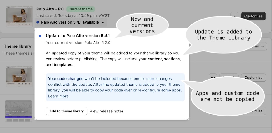
Task: Follow the Learn more link
Action: click(x=58, y=96)
